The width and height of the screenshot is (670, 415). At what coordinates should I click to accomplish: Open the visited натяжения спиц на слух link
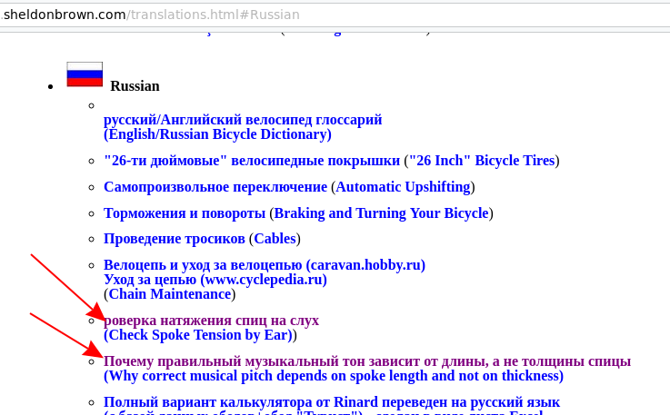(212, 321)
